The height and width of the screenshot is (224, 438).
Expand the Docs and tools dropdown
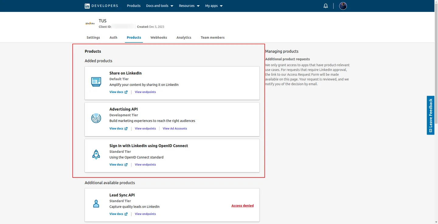coord(160,6)
